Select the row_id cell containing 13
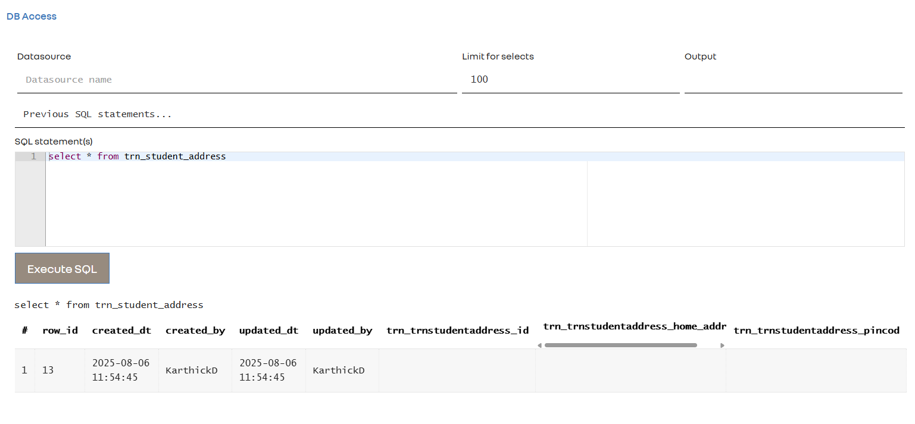Image resolution: width=915 pixels, height=424 pixels. 48,370
